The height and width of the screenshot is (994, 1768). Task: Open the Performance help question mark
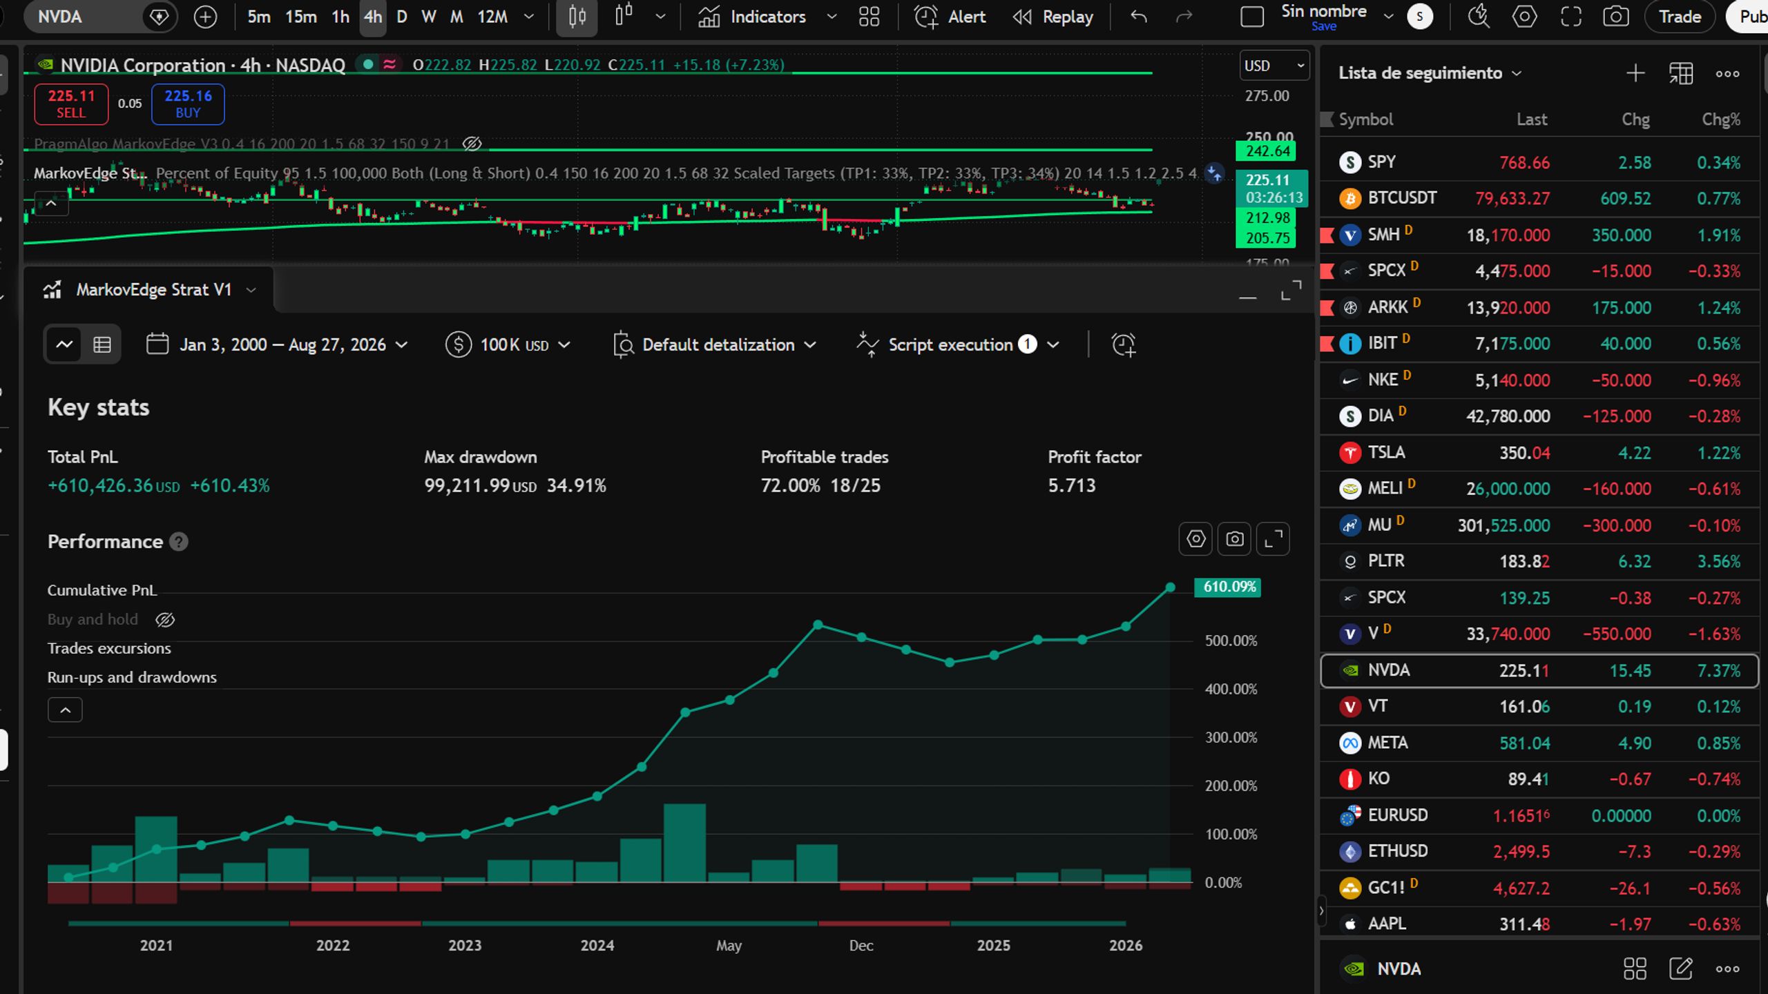coord(179,542)
